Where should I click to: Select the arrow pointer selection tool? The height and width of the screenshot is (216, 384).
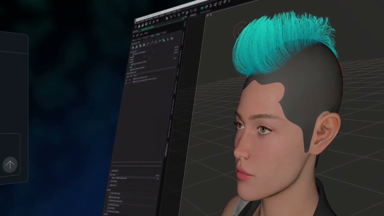[x=211, y=6]
